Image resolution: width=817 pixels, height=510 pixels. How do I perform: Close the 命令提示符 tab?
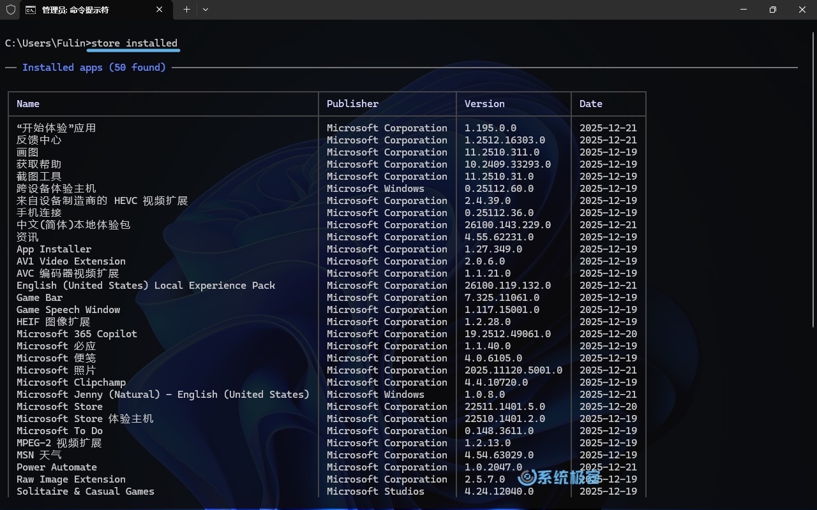(160, 10)
